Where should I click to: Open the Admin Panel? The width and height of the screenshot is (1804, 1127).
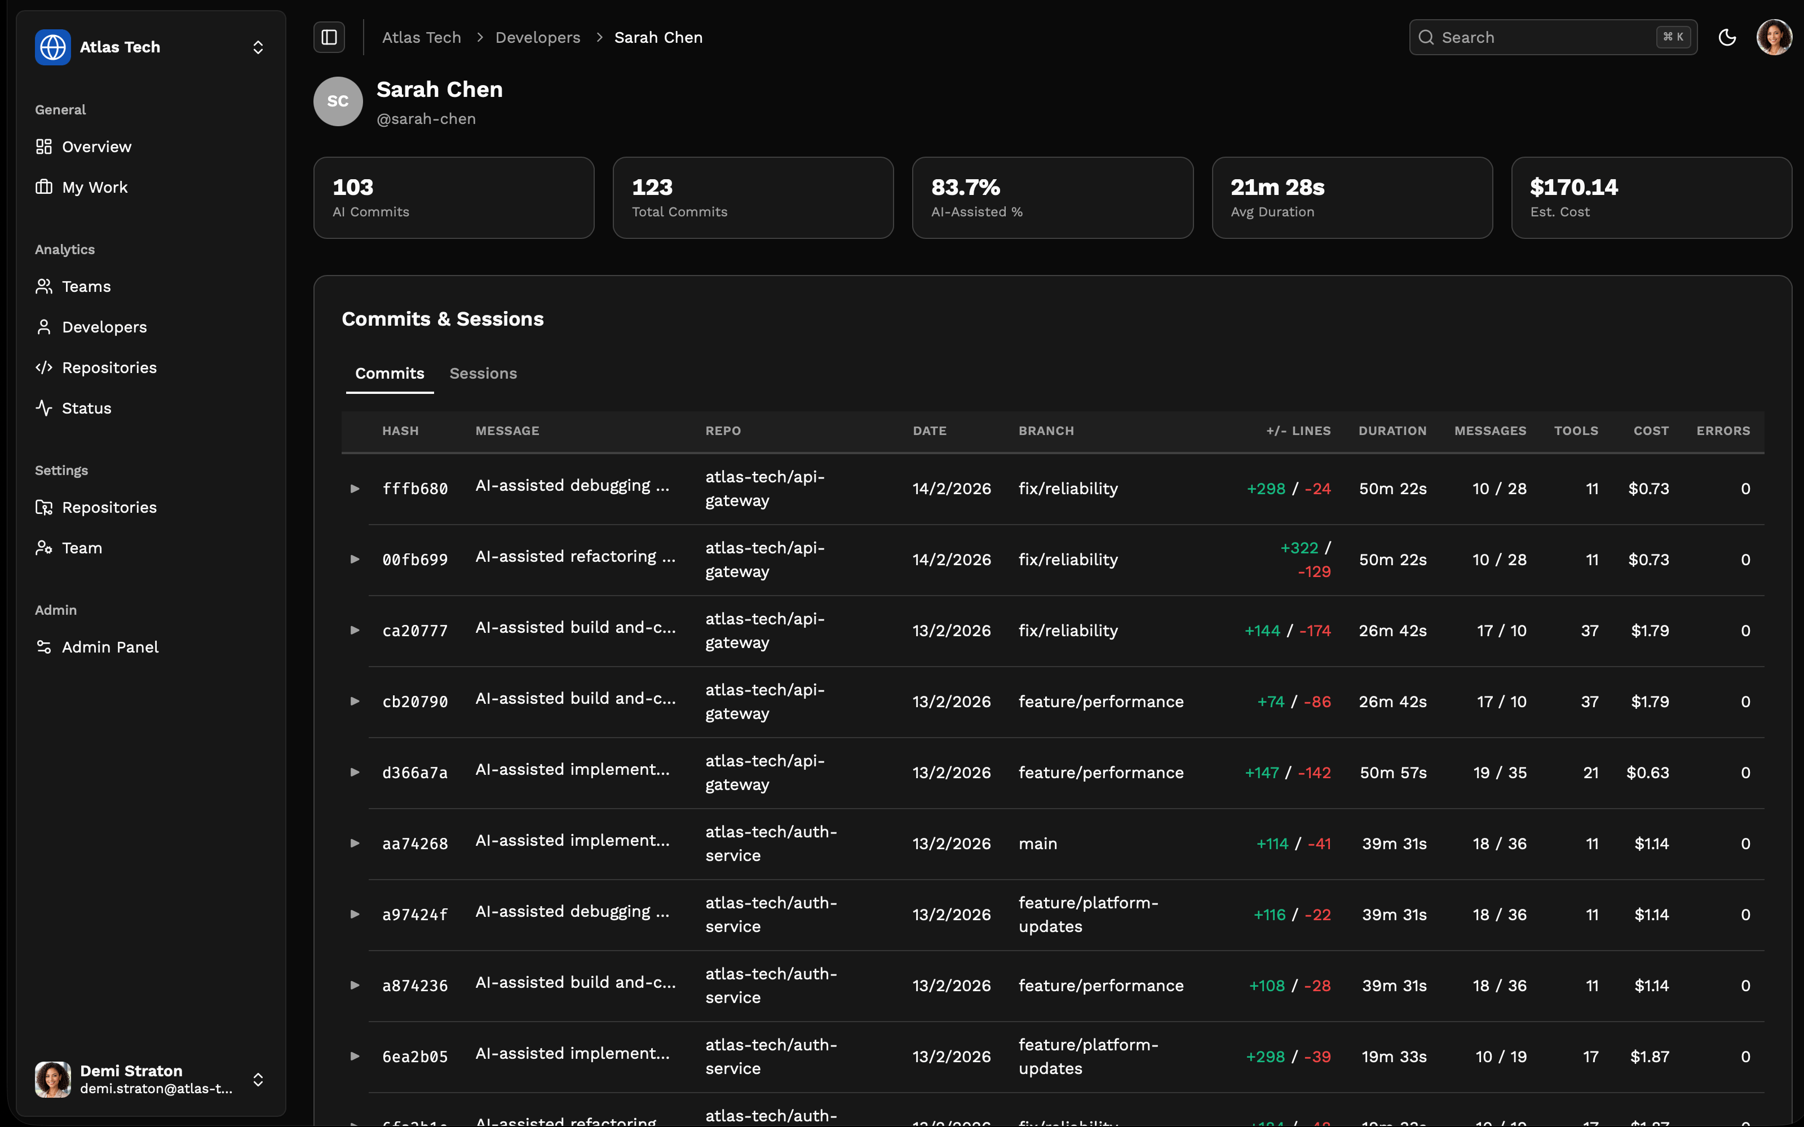[x=109, y=647]
